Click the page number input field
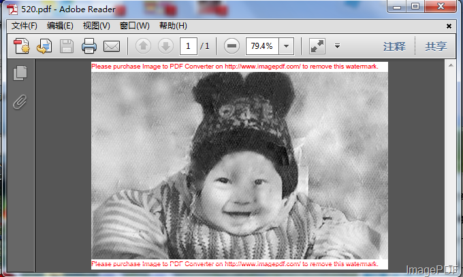The width and height of the screenshot is (463, 277). (x=188, y=46)
